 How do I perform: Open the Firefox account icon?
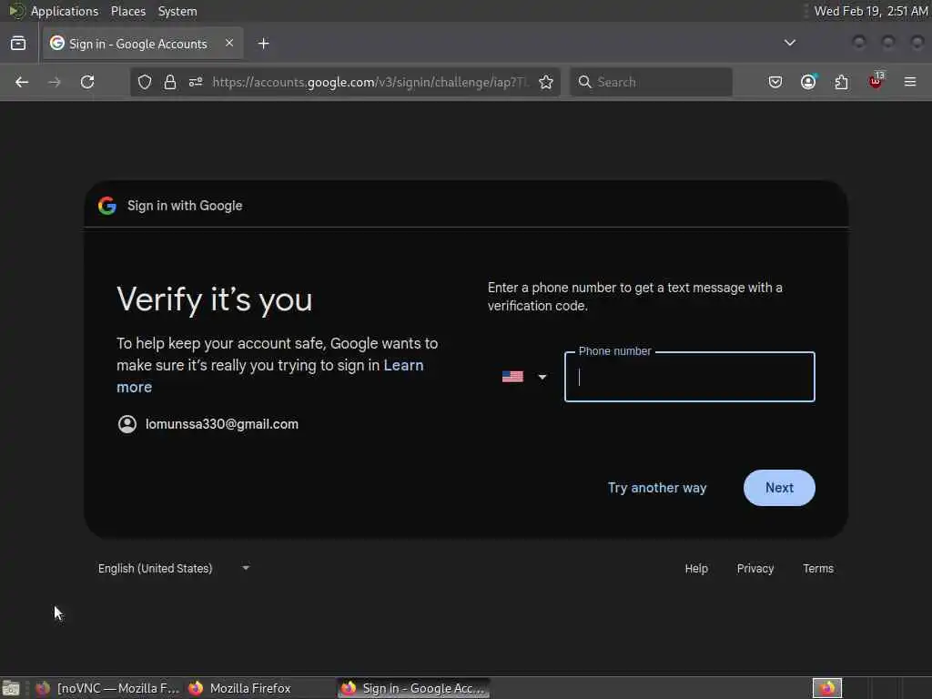click(808, 82)
